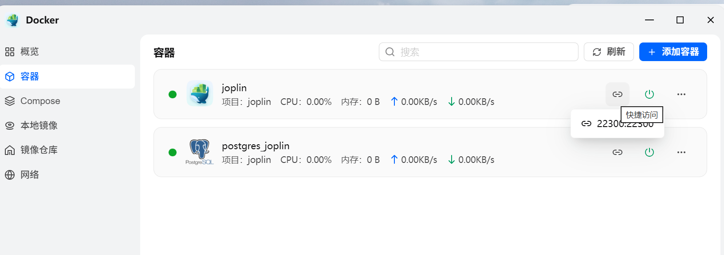This screenshot has width=724, height=255.
Task: Open the 概览 overview page
Action: pos(29,52)
